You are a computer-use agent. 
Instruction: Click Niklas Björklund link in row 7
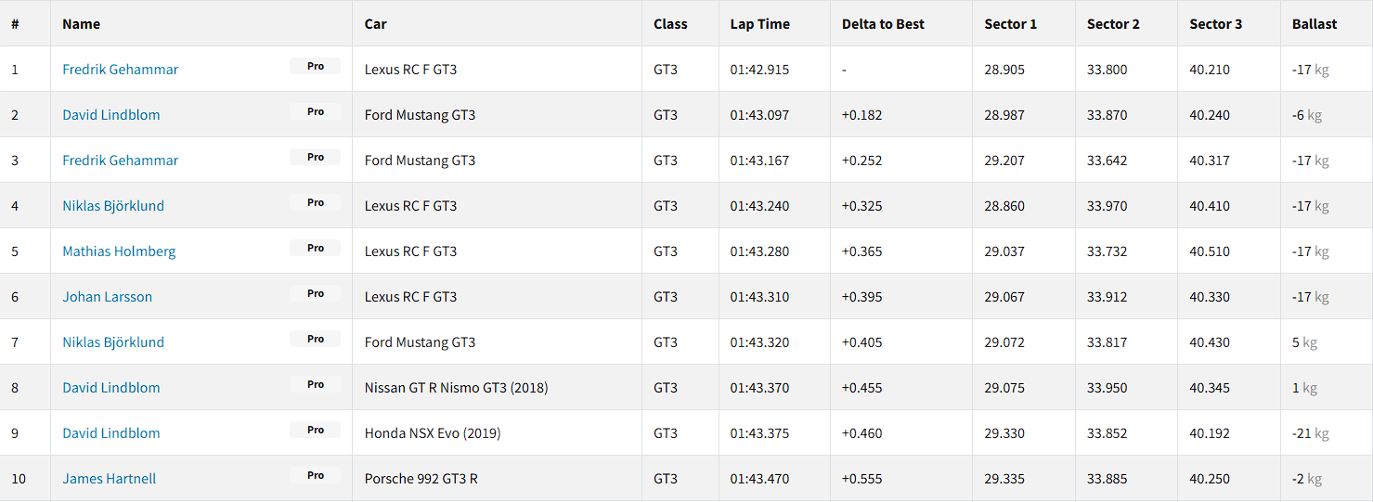click(112, 342)
